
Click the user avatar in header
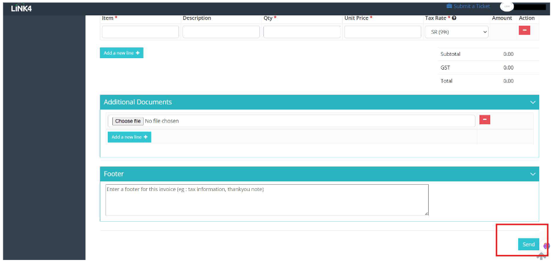pos(507,6)
